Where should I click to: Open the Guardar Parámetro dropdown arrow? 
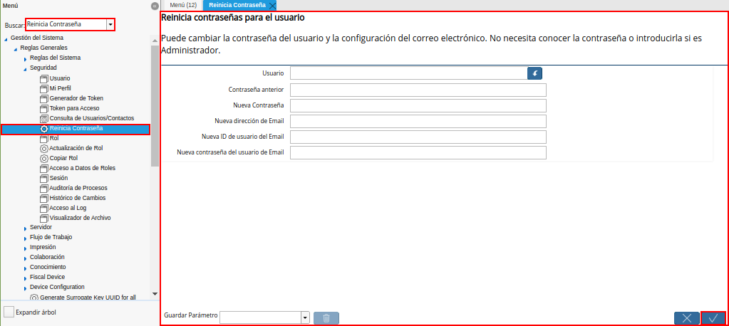click(305, 317)
